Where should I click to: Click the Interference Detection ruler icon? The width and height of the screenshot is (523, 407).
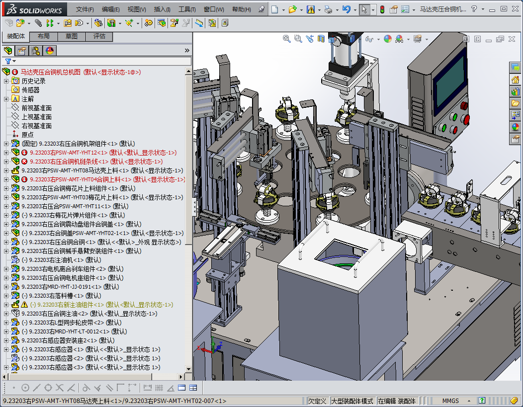pyautogui.click(x=199, y=23)
